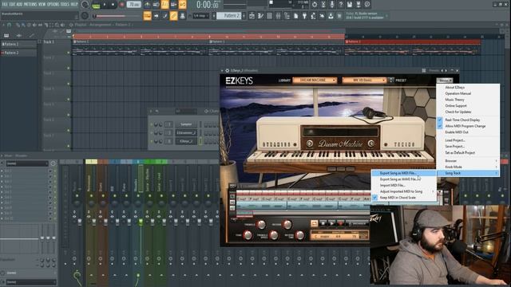
Task: Click the save disk icon in the top toolbar
Action: 350,5
